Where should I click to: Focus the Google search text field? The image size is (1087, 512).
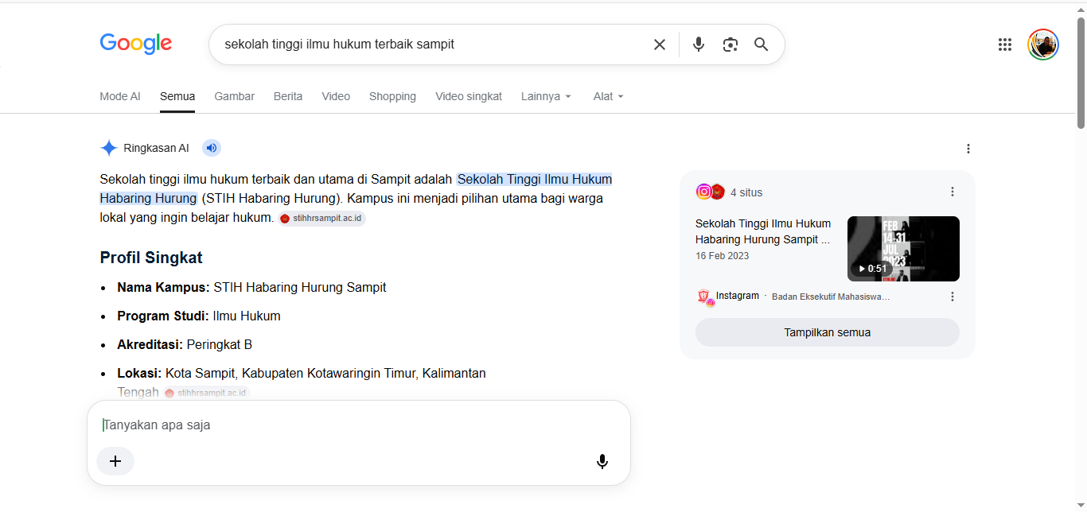434,45
